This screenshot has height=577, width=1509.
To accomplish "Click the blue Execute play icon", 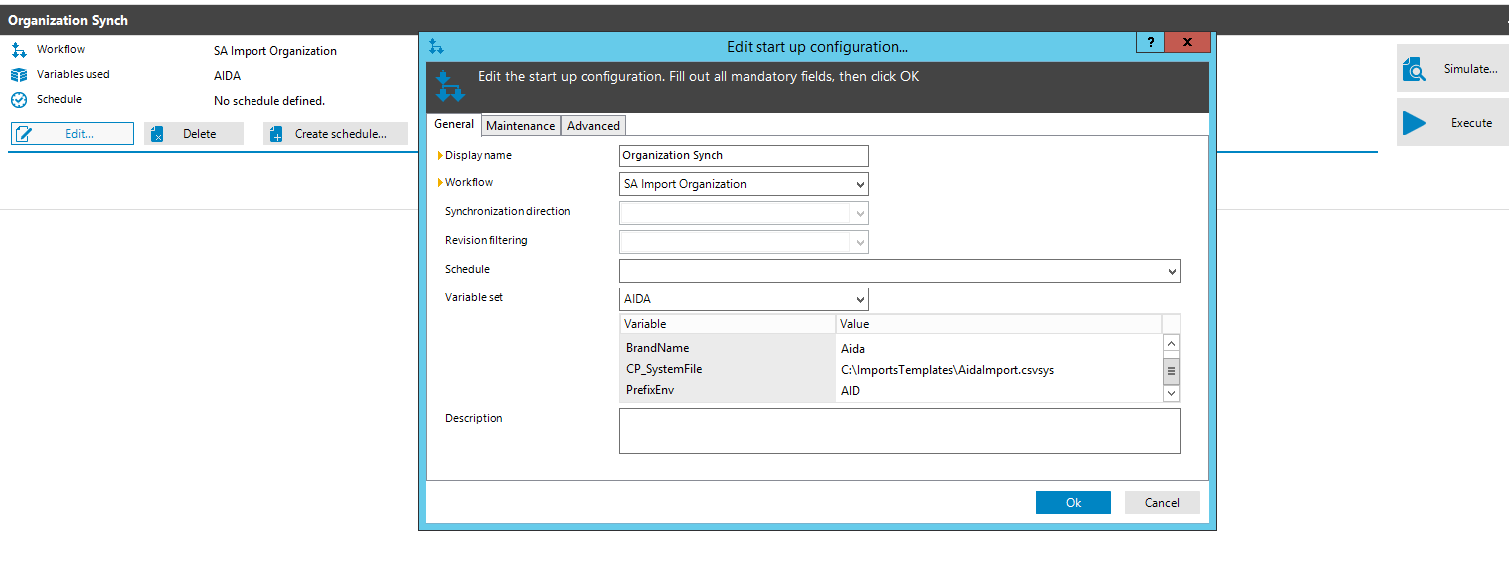I will pyautogui.click(x=1414, y=123).
